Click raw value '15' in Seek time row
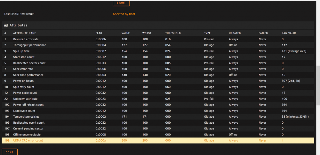This screenshot has height=155, width=320. [x=284, y=75]
